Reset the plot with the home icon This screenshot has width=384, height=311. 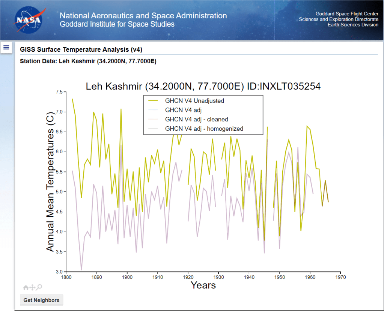click(x=26, y=287)
